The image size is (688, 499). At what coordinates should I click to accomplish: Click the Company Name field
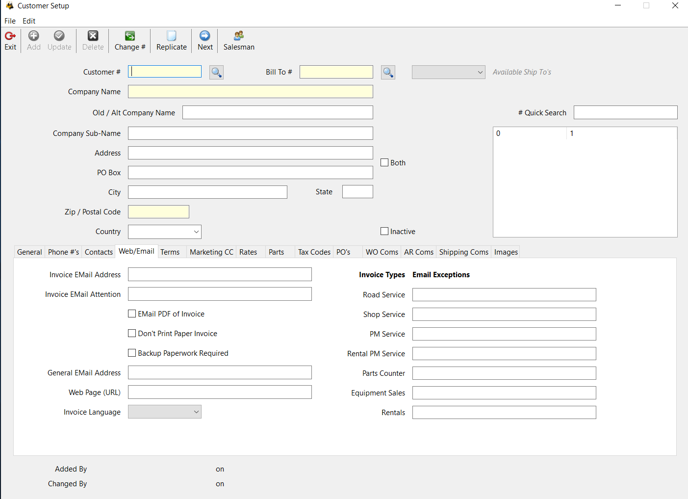click(251, 92)
